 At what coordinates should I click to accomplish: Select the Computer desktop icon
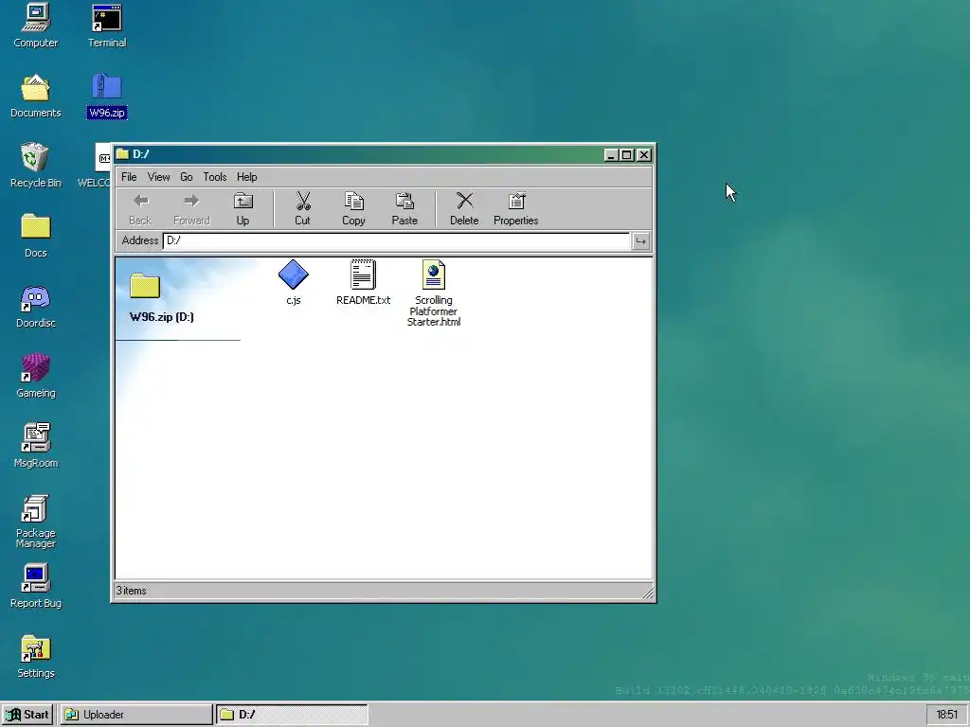tap(36, 26)
